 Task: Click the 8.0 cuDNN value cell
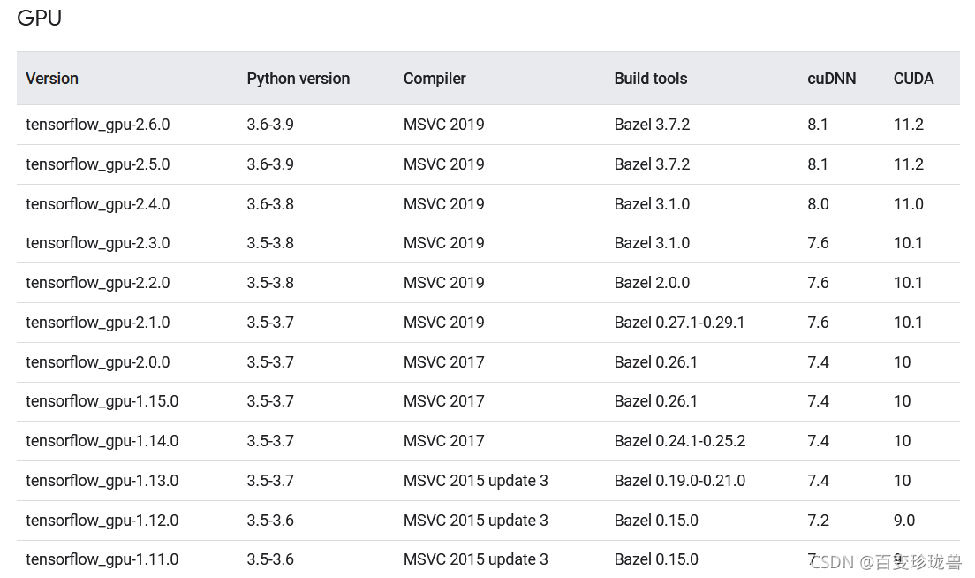click(819, 204)
